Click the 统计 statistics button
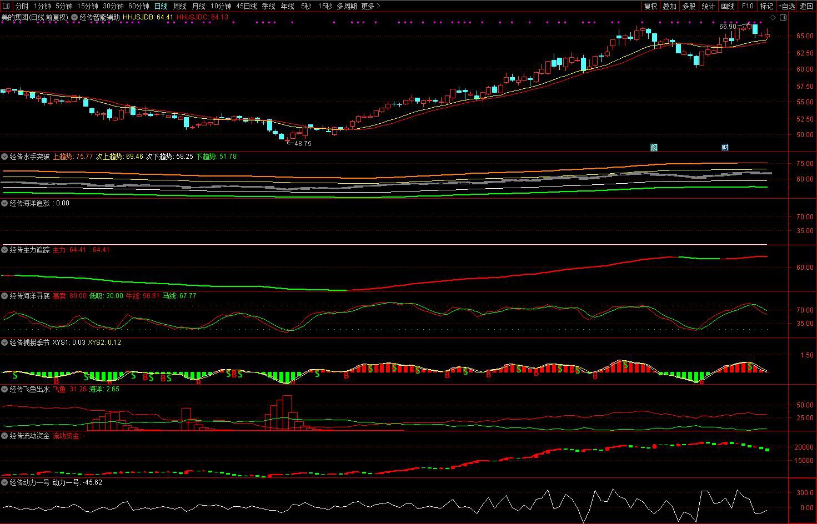817x524 pixels. (x=708, y=6)
